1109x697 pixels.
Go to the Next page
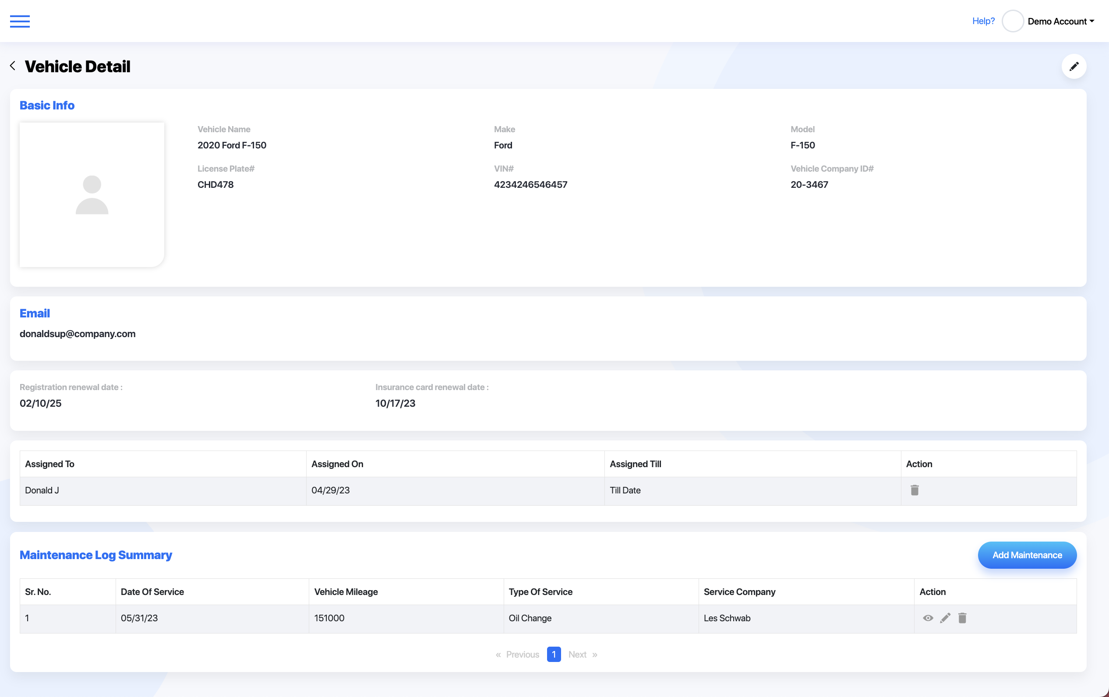point(583,654)
